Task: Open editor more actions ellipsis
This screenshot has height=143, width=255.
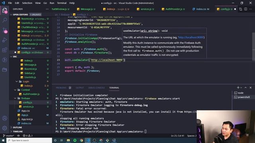Action: [251, 9]
